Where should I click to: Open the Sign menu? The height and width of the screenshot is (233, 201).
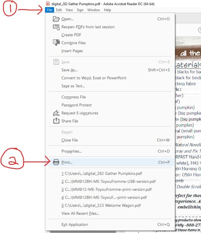coord(80,10)
